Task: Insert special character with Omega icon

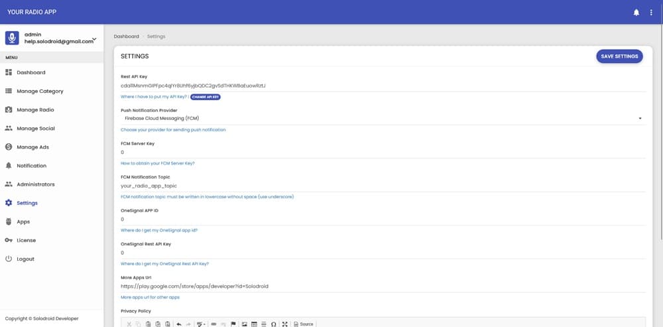Action: click(273, 324)
